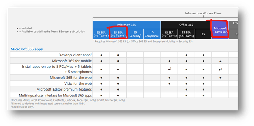The height and width of the screenshot is (126, 254).
Task: Click Microsoft 365 for the web bullet in E1 EEA column
Action: click(169, 78)
